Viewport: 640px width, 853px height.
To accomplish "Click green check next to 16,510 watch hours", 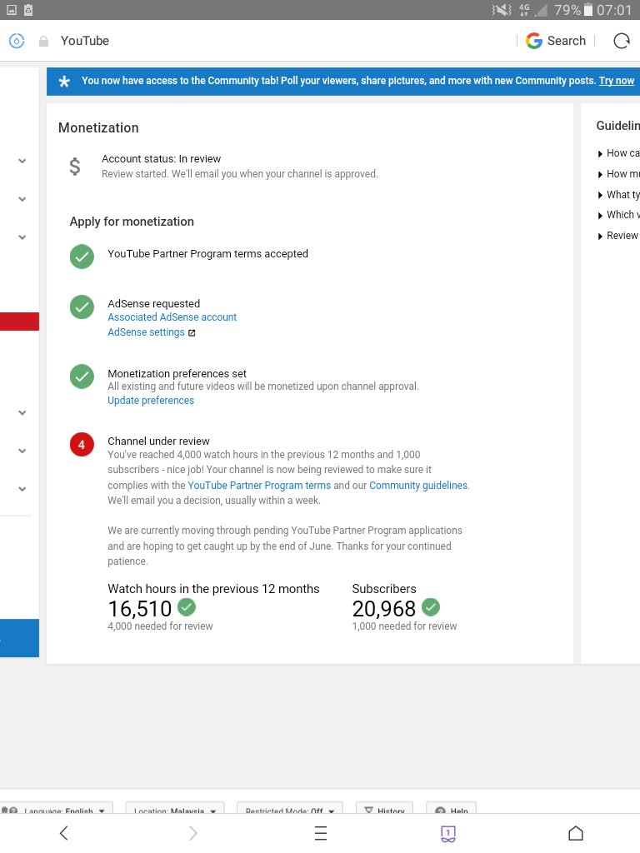I will pyautogui.click(x=187, y=607).
